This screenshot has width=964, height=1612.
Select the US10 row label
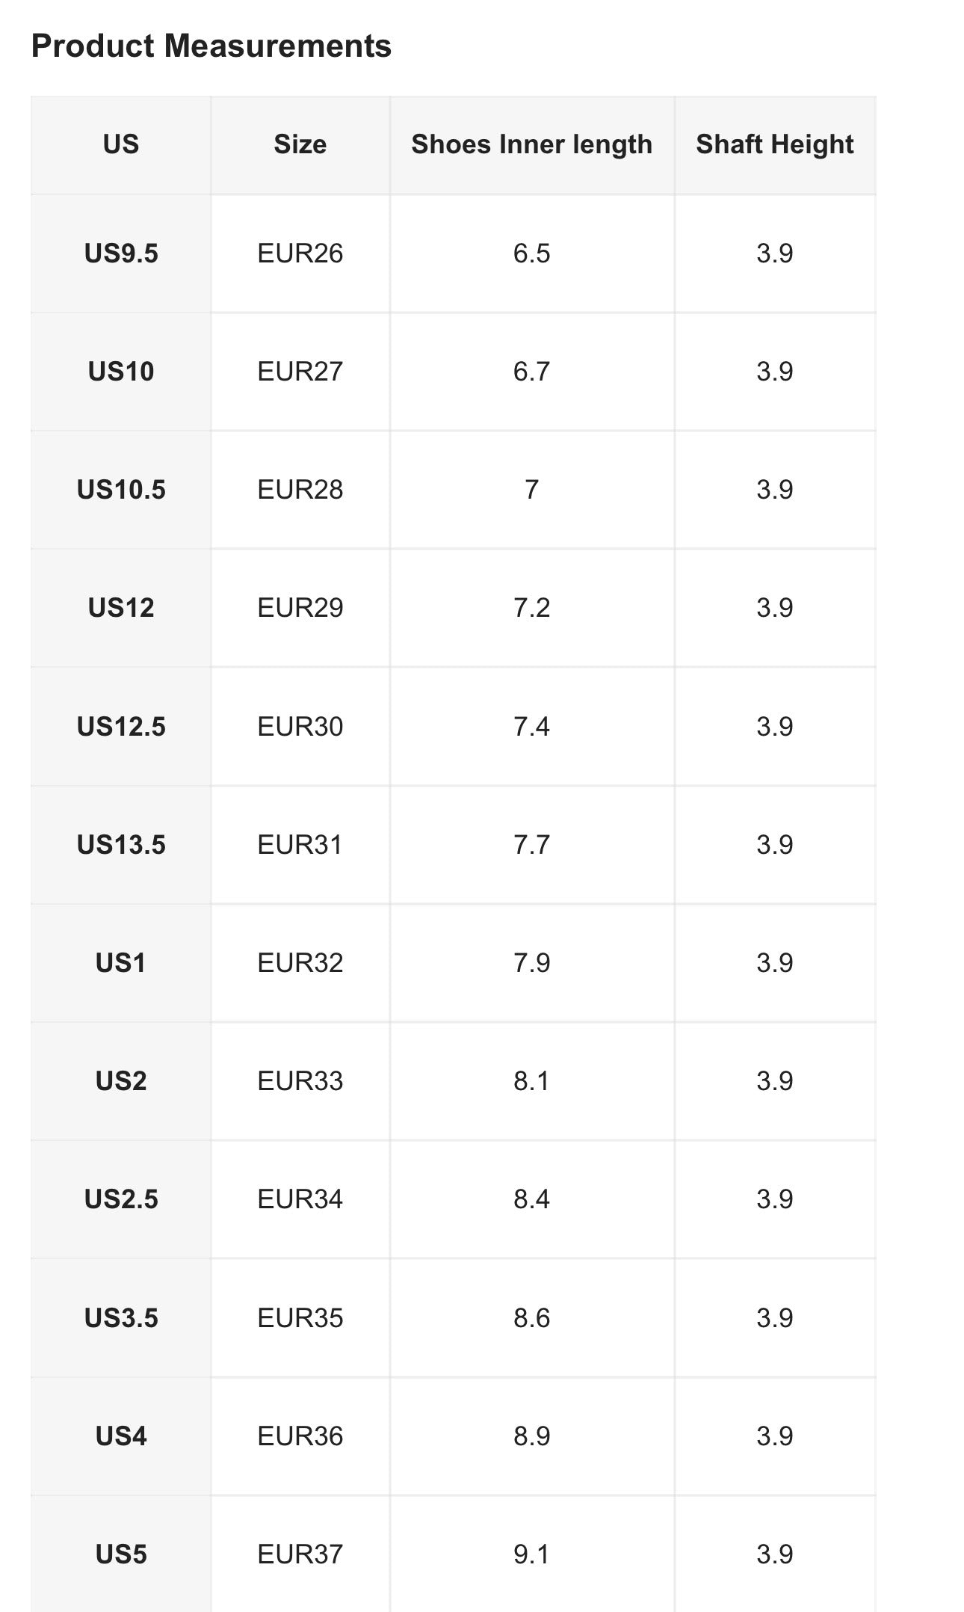[x=121, y=372]
